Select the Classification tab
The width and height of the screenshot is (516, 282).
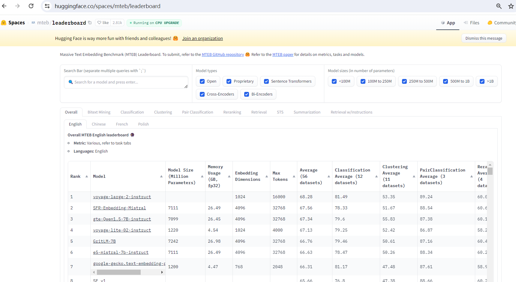[132, 112]
